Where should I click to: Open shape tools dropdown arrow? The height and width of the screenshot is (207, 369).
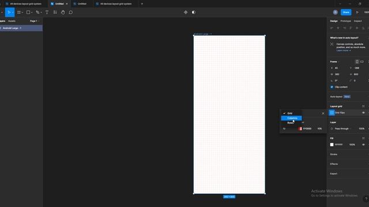point(32,13)
